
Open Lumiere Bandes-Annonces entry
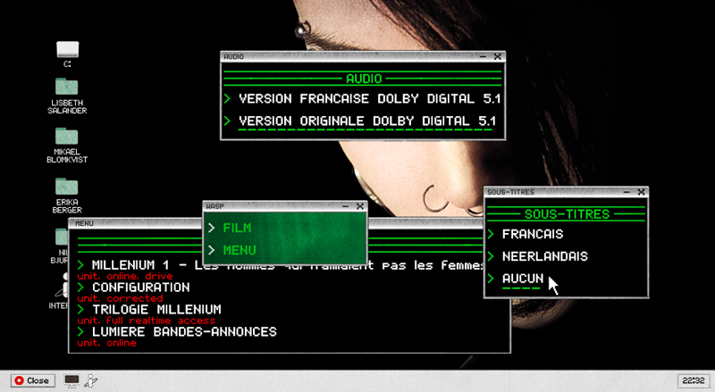click(x=184, y=332)
